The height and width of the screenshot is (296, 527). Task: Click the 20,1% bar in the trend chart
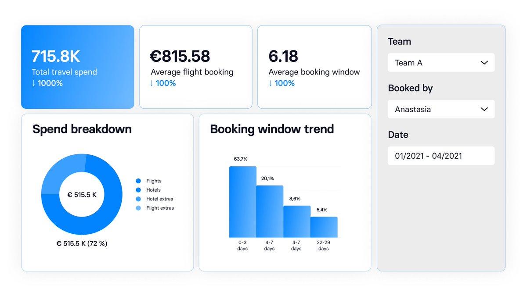(x=270, y=211)
